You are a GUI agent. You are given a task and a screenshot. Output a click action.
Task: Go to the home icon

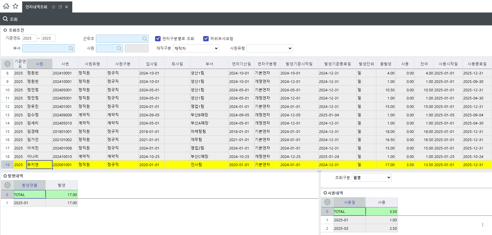tap(6, 6)
